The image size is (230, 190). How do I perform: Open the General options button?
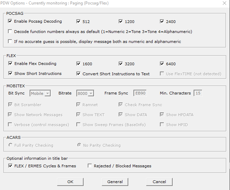[115, 182]
